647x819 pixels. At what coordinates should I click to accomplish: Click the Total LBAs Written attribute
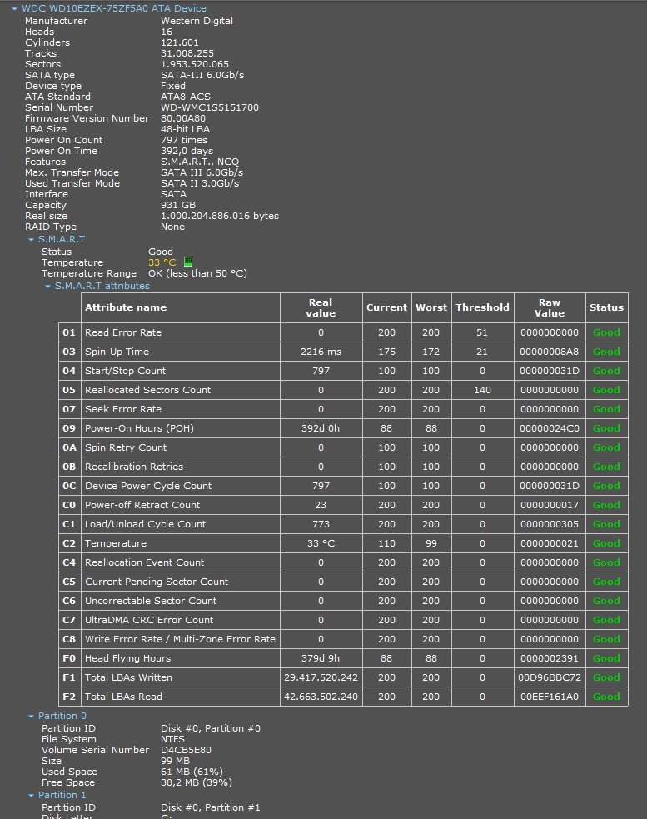click(131, 677)
